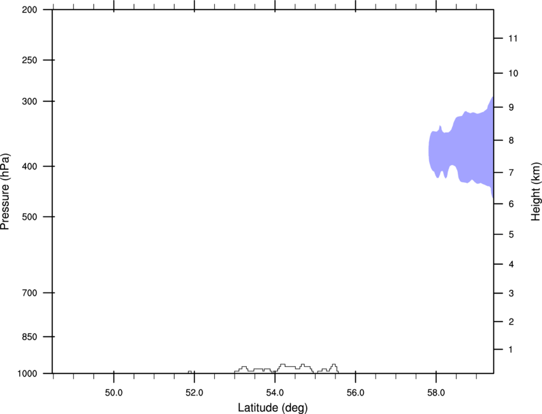Click the 700 pressure tick label
This screenshot has height=414, width=542.
pyautogui.click(x=29, y=293)
